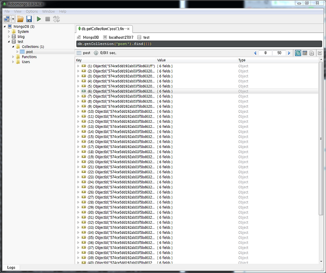Collapse the Collections (1) folder
The height and width of the screenshot is (273, 326).
tap(13, 46)
